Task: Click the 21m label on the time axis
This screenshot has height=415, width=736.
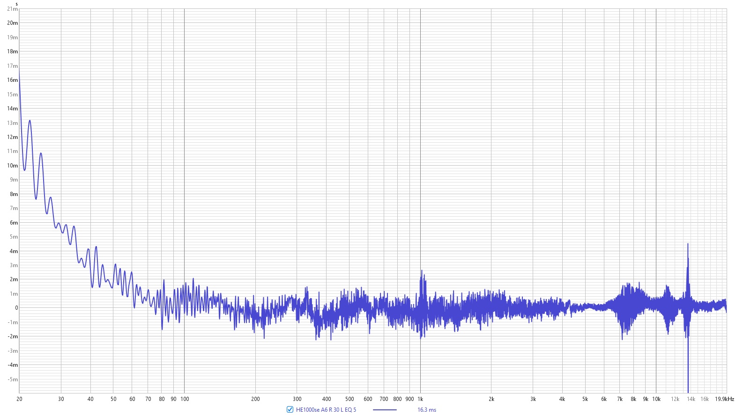Action: click(12, 9)
